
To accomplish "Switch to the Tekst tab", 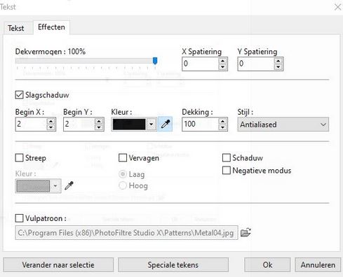I will click(x=16, y=28).
